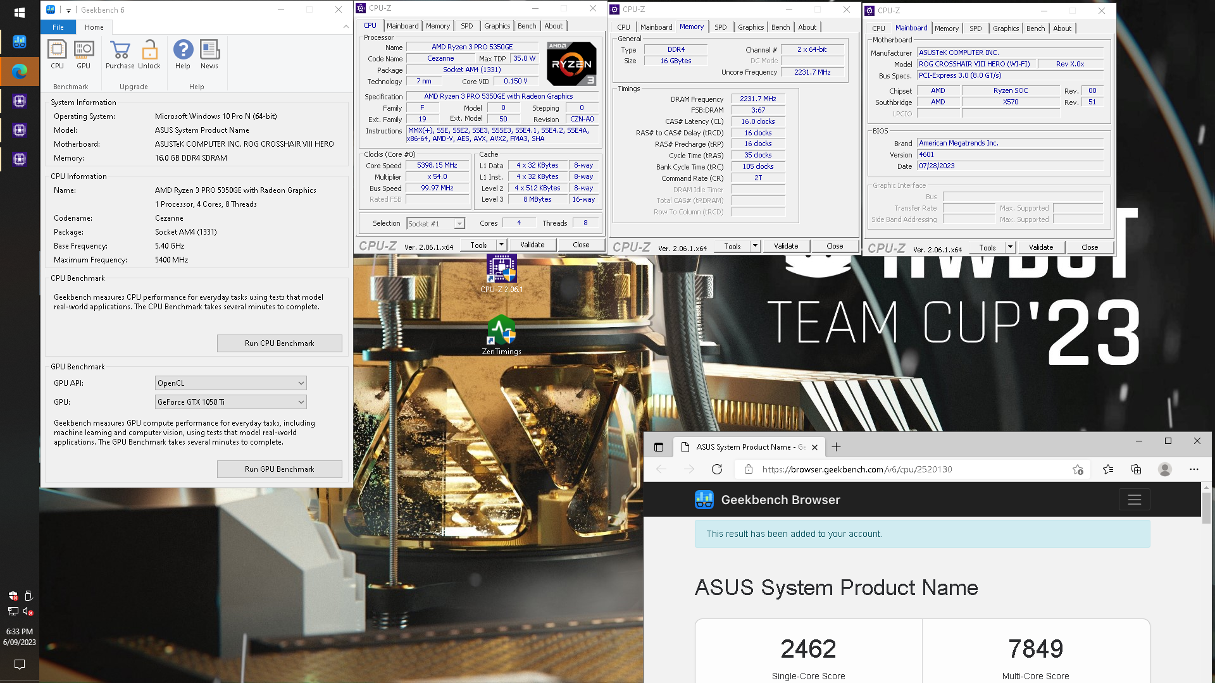The width and height of the screenshot is (1215, 683).
Task: Open the Edge profile avatar
Action: (x=1165, y=469)
